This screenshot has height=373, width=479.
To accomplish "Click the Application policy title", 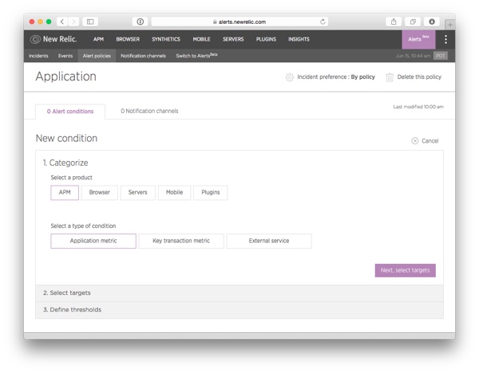I will coord(66,77).
